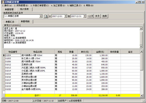This screenshot has width=146, height=103.
Task: Click the 物品名称 column header
Action: click(x=38, y=52)
